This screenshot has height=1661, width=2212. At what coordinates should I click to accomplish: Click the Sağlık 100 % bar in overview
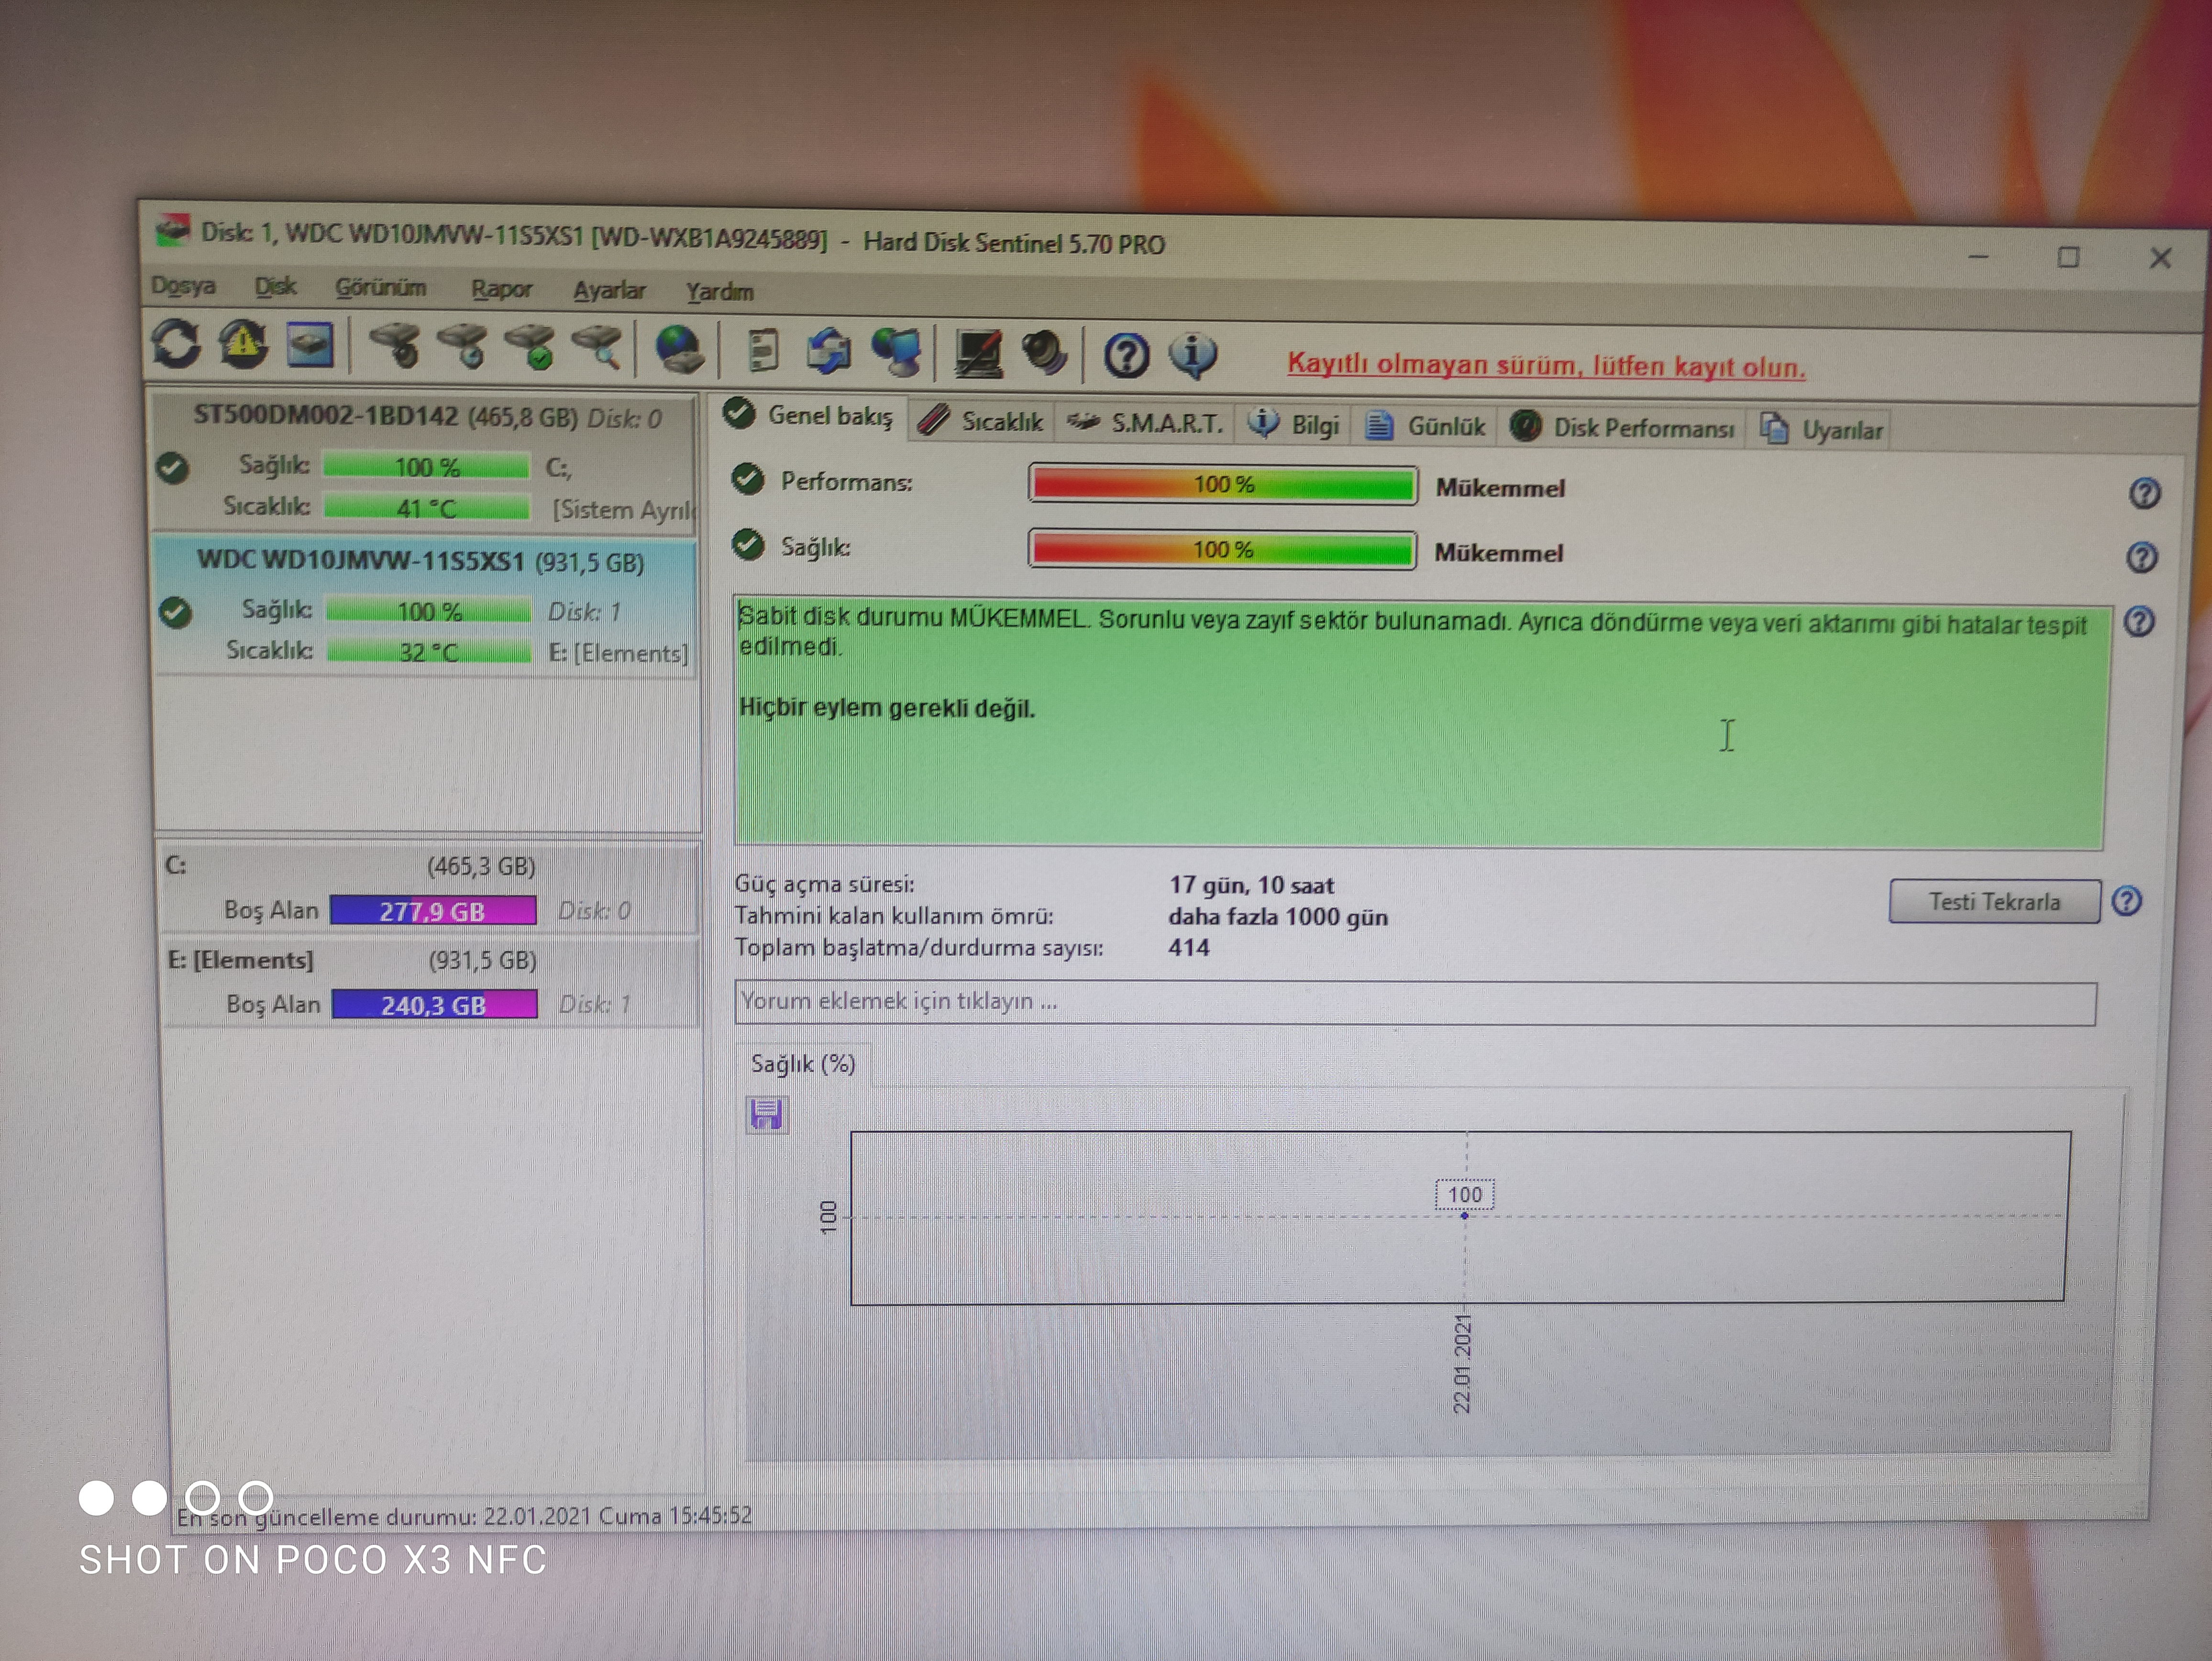(x=1222, y=550)
